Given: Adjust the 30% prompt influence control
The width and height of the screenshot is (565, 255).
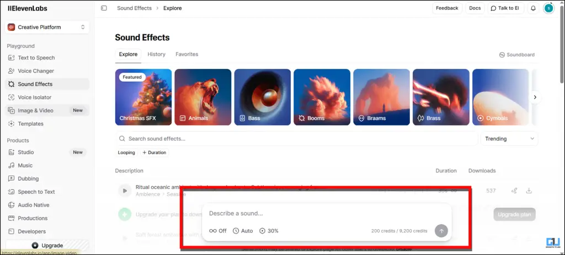Looking at the screenshot, I should [x=269, y=231].
